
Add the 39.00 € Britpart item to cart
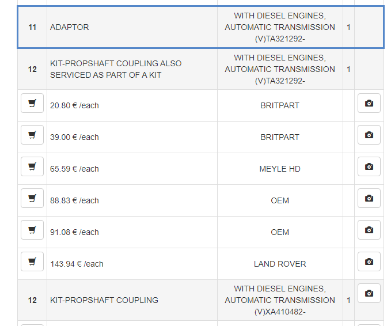click(x=32, y=135)
